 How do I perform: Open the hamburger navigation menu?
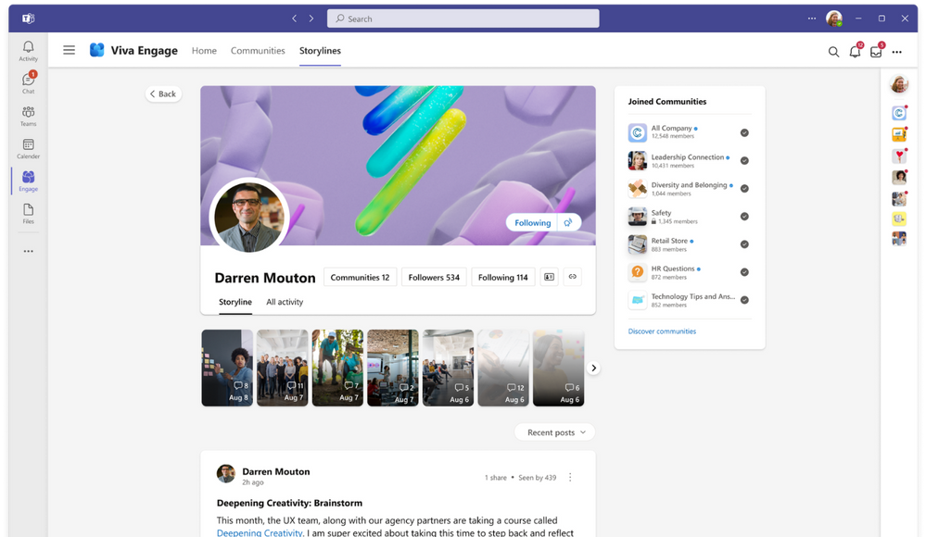[69, 50]
